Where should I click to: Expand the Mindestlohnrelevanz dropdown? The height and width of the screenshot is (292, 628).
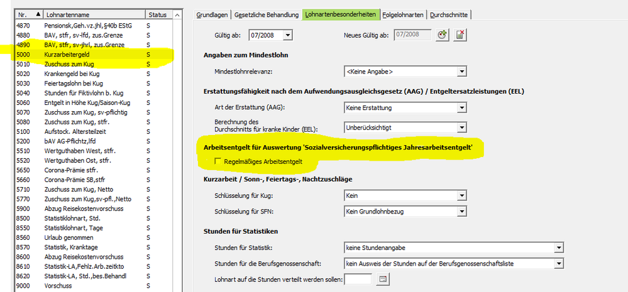pyautogui.click(x=461, y=72)
